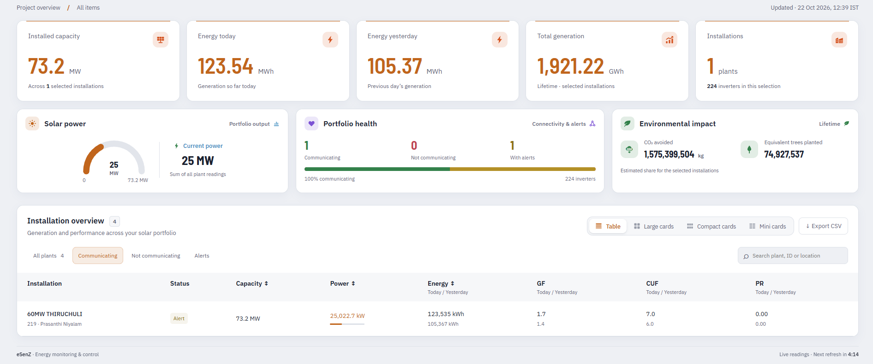
Task: Click the lightning bolt icon on Energy yesterday card
Action: (500, 40)
